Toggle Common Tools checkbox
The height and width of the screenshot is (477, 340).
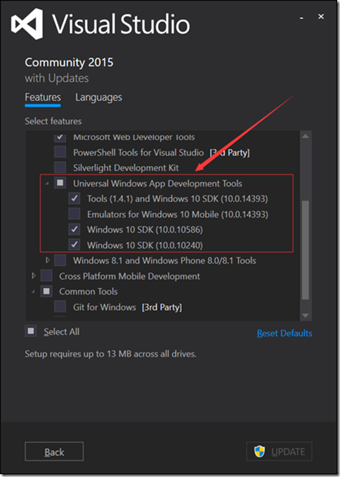point(46,291)
